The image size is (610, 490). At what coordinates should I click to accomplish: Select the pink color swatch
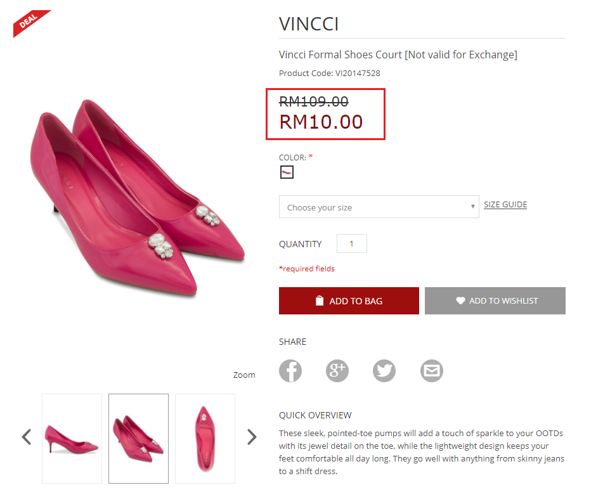[x=287, y=172]
